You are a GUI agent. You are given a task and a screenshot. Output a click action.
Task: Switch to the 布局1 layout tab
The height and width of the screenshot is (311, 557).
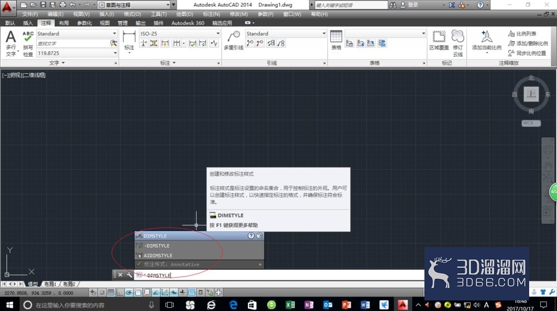coord(50,284)
